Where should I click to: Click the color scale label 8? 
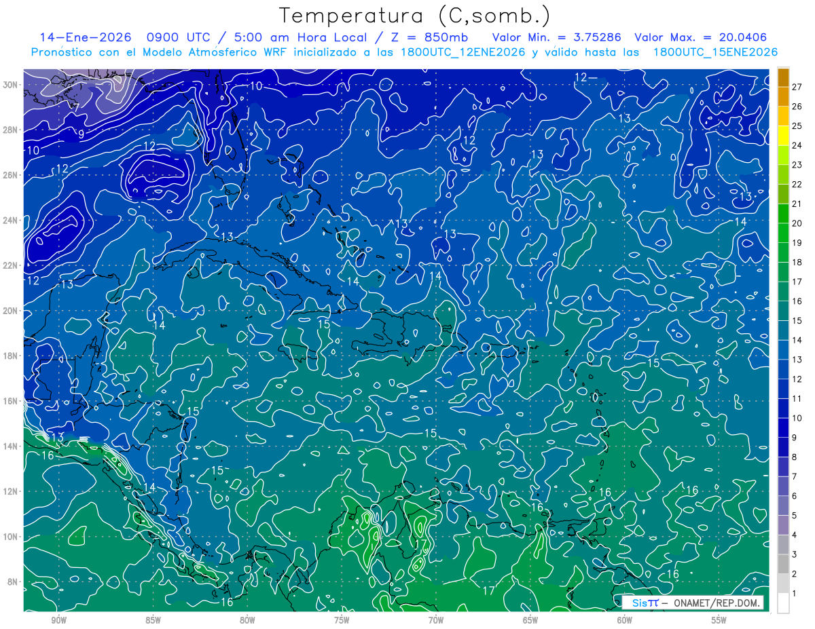click(794, 457)
